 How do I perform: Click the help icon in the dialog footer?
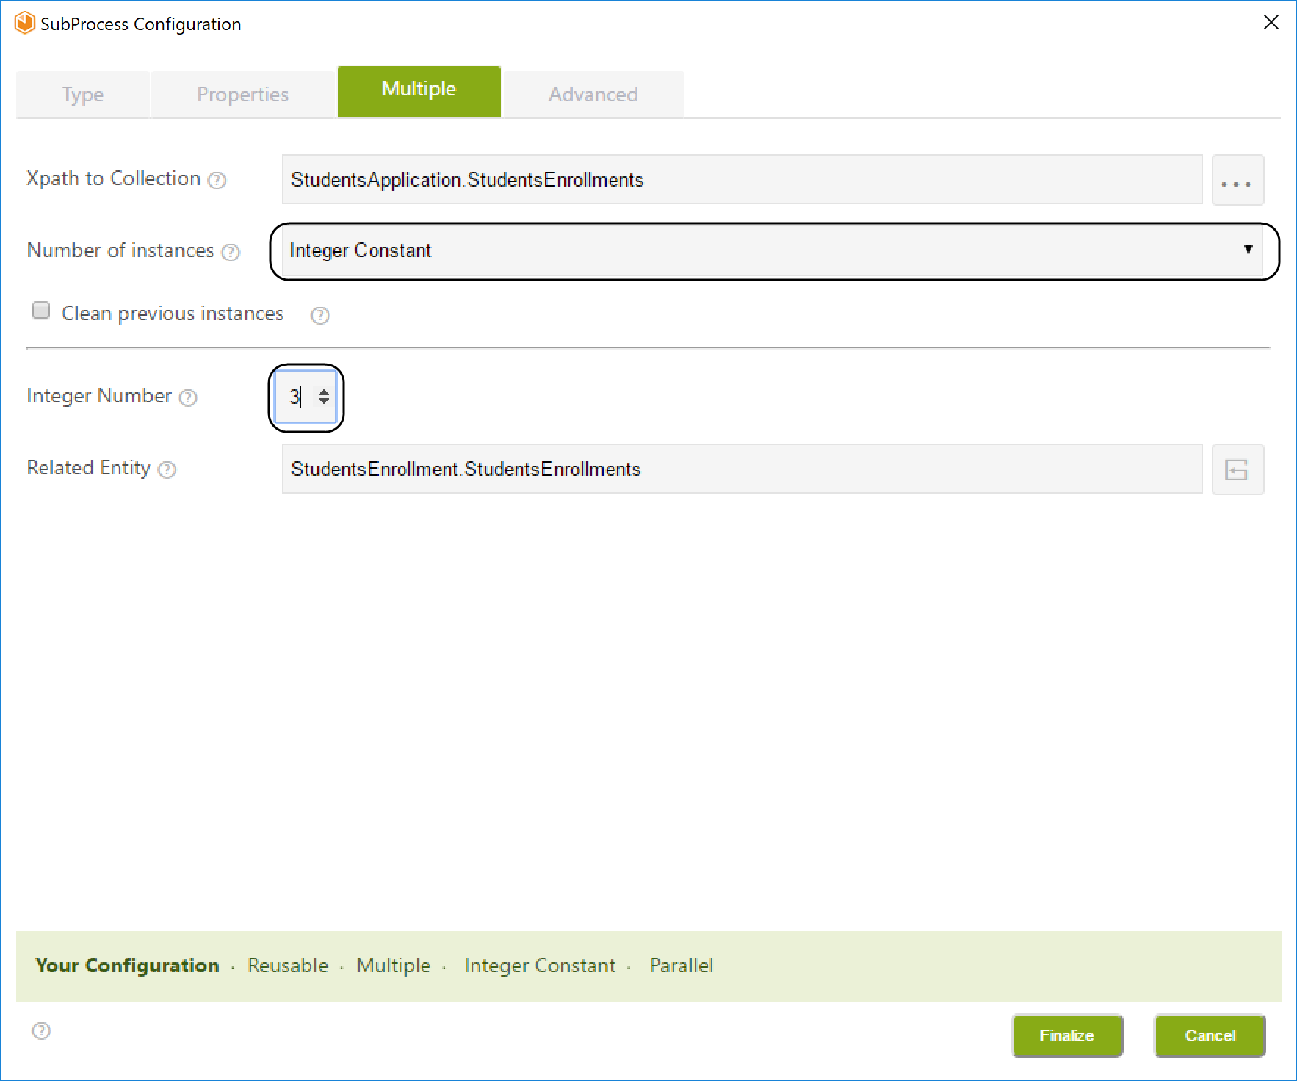(x=42, y=1031)
